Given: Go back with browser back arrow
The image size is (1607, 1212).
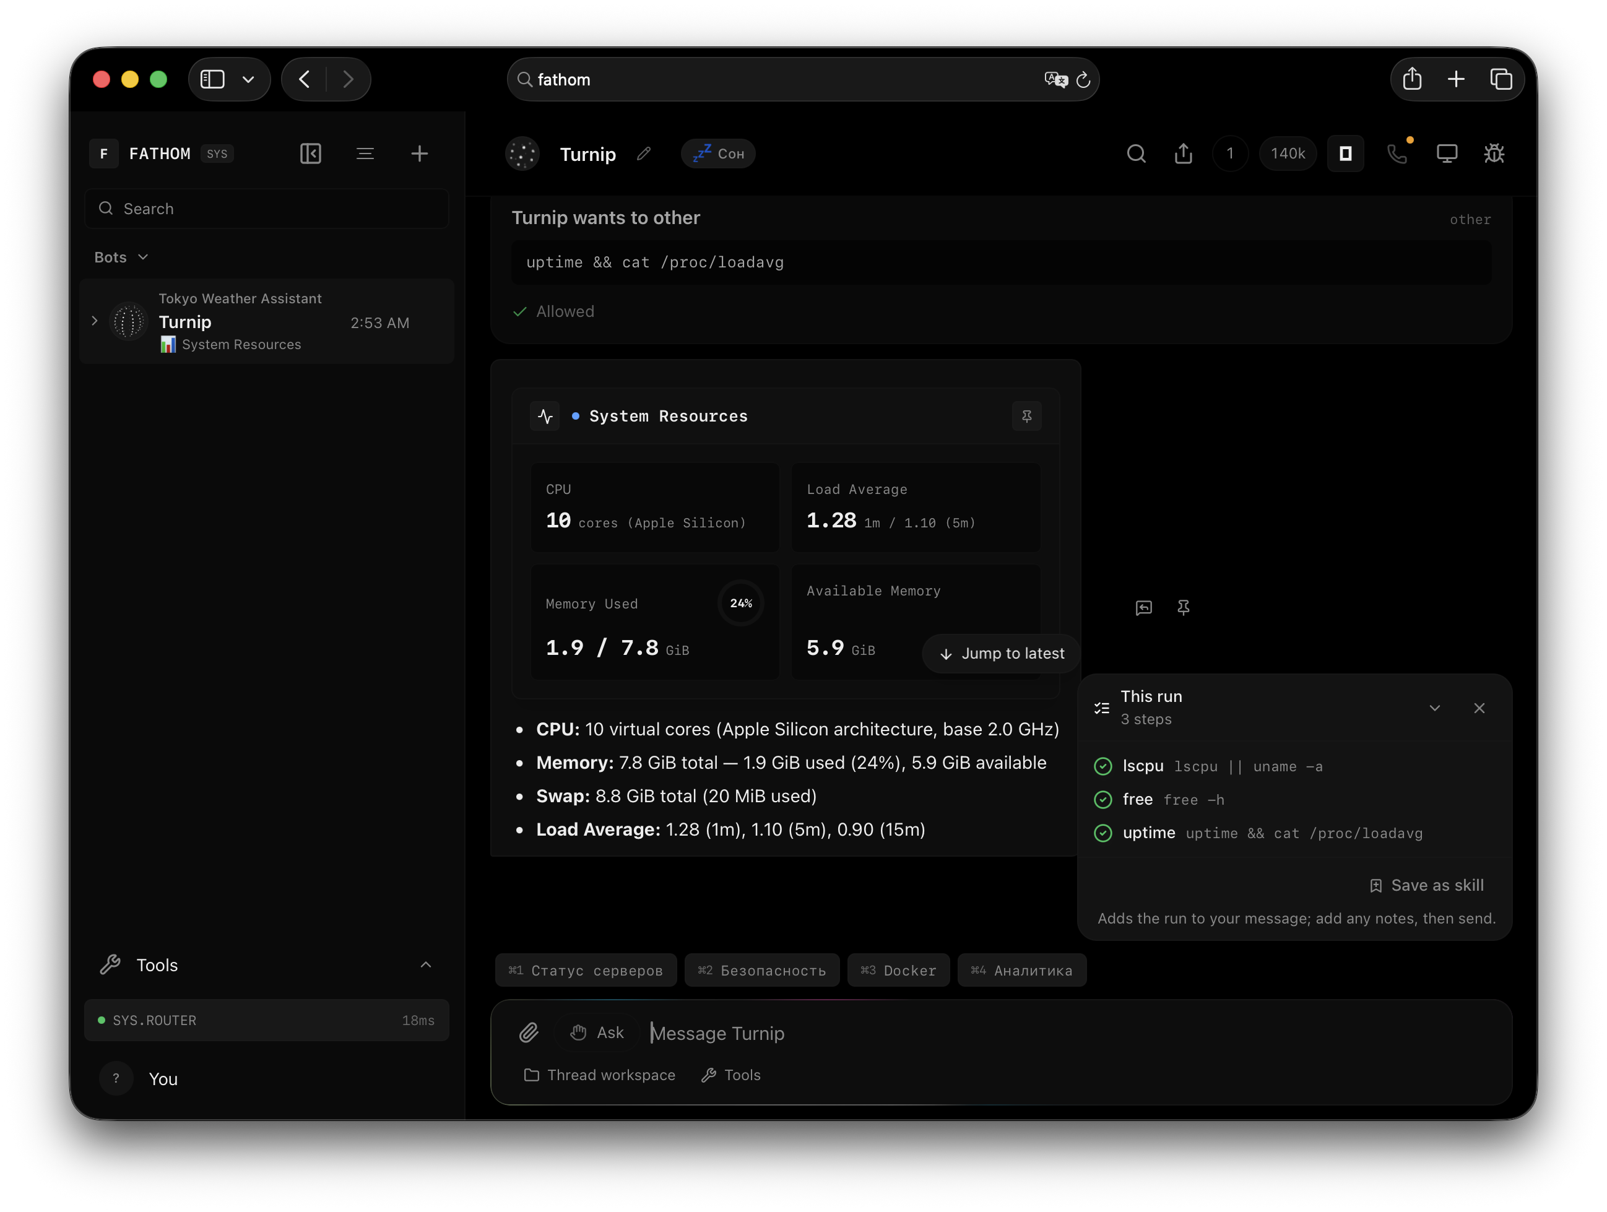Looking at the screenshot, I should click(x=305, y=79).
